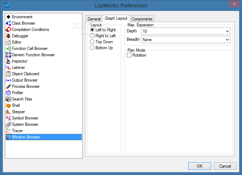This screenshot has height=175, width=242.
Task: Click the Environment diamond icon
Action: tap(8, 17)
